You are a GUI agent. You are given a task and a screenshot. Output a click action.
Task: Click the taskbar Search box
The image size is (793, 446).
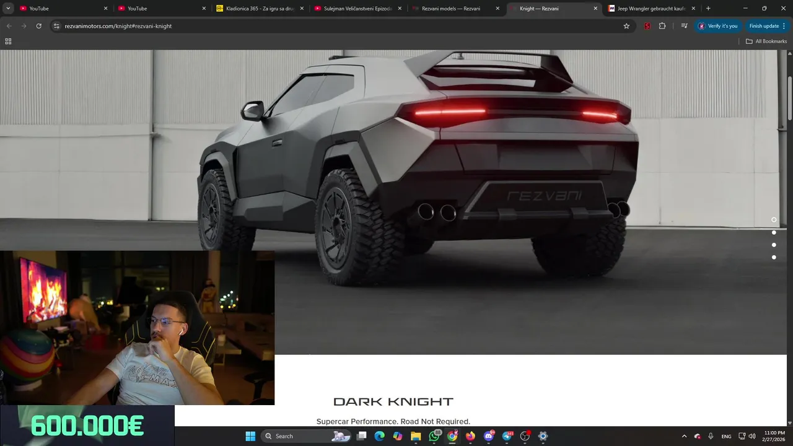pyautogui.click(x=307, y=436)
